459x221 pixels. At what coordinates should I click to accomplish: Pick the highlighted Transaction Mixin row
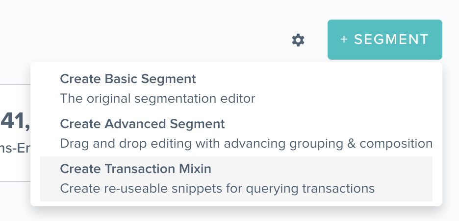tap(236, 178)
